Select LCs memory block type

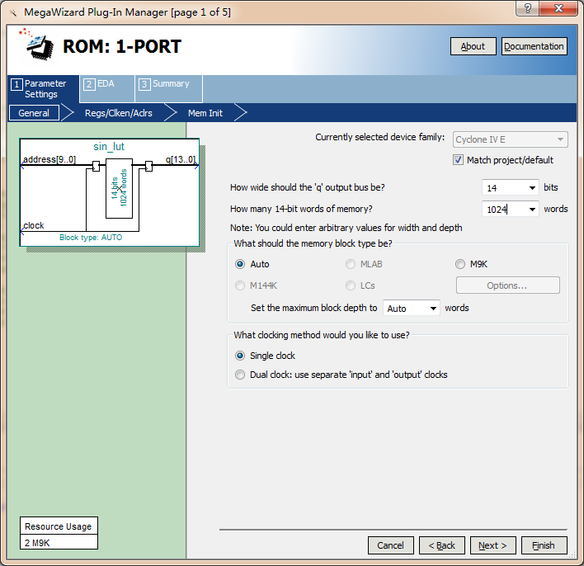(x=351, y=285)
